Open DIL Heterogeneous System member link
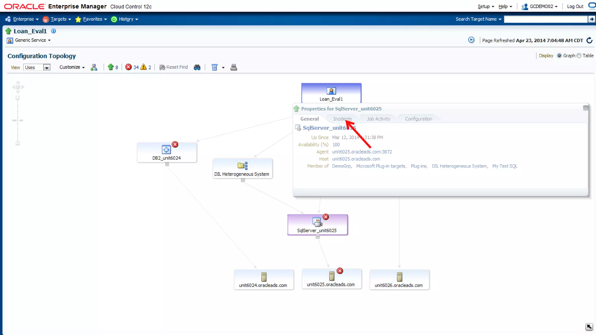Image resolution: width=596 pixels, height=335 pixels. tap(459, 166)
